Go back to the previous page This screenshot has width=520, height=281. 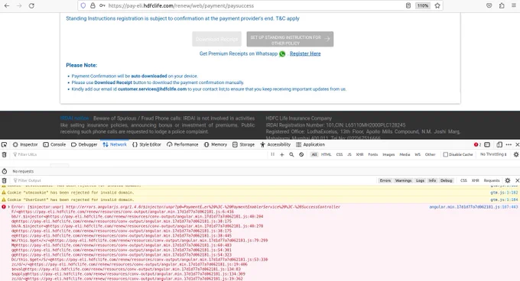7,5
